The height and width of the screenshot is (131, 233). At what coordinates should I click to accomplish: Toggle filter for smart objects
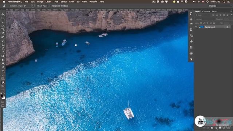[x=228, y=15]
